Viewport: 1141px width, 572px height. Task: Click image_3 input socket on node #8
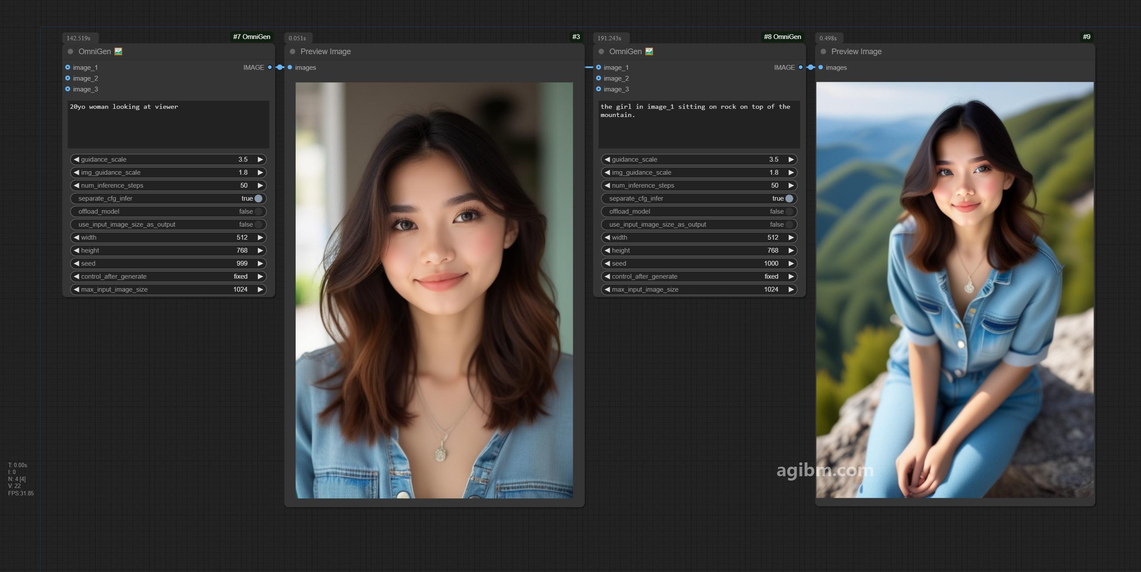pos(598,89)
